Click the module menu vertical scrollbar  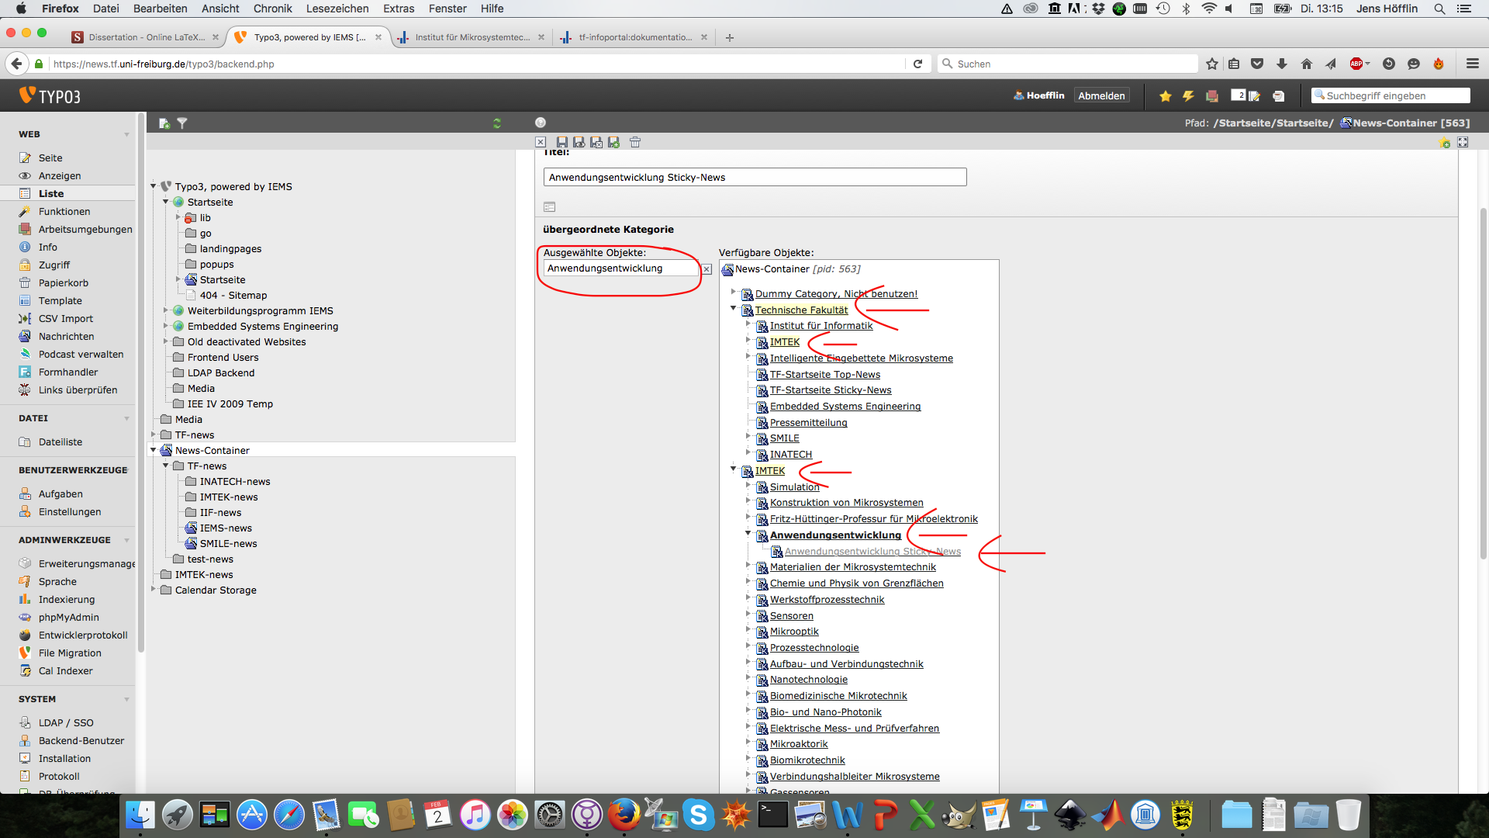140,384
